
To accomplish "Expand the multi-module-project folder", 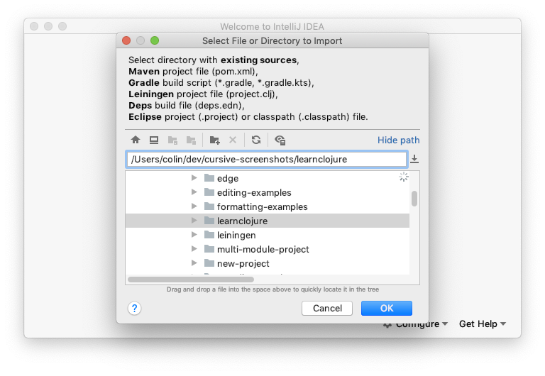I will (194, 249).
